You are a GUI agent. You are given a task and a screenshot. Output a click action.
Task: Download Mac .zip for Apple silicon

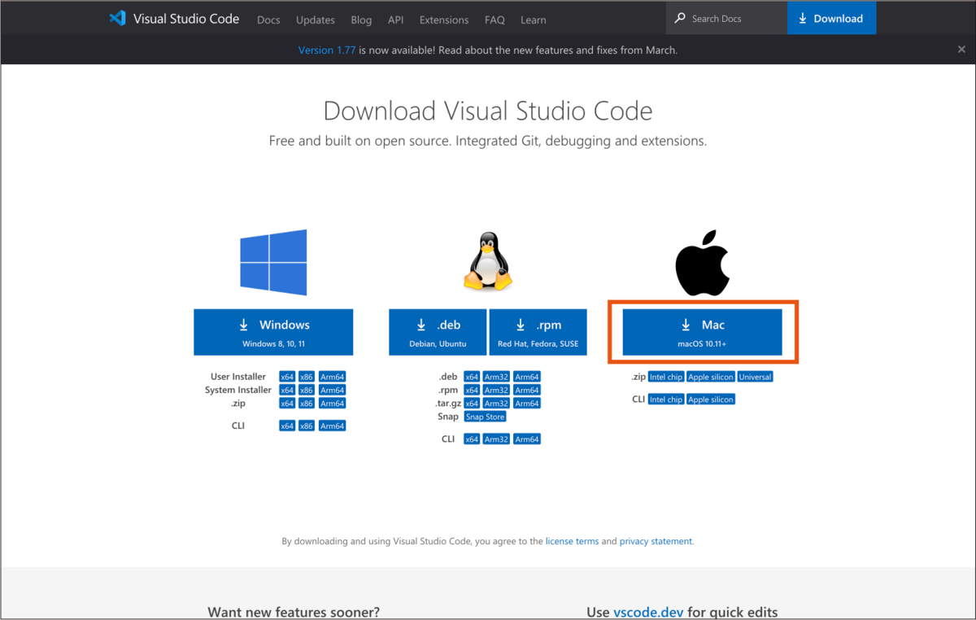pyautogui.click(x=711, y=378)
